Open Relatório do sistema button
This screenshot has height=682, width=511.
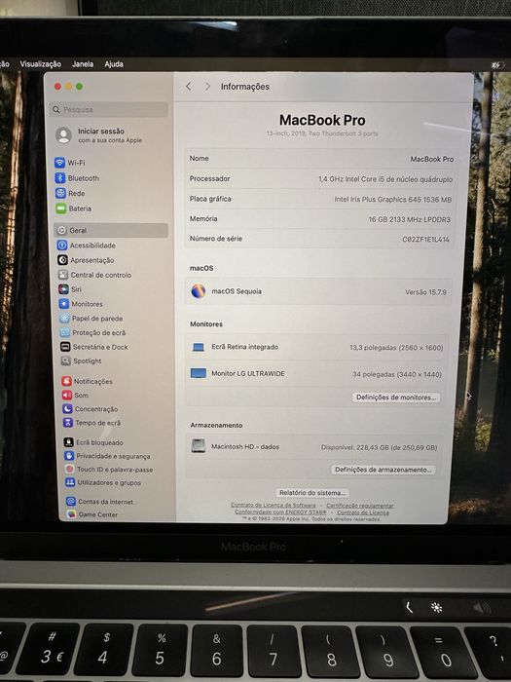[x=312, y=493]
